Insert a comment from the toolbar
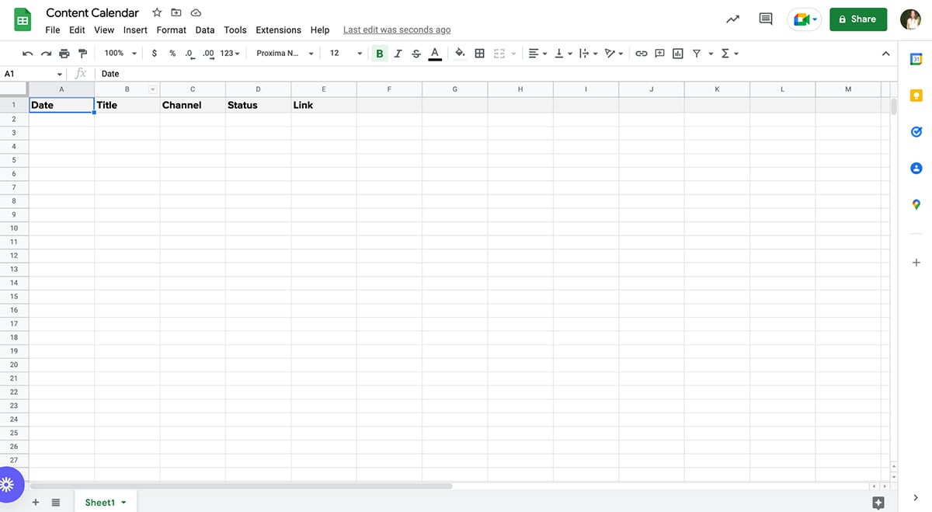 click(659, 53)
